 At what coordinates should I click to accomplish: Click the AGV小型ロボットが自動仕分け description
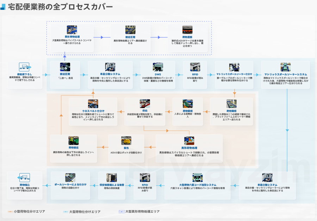[126, 152]
